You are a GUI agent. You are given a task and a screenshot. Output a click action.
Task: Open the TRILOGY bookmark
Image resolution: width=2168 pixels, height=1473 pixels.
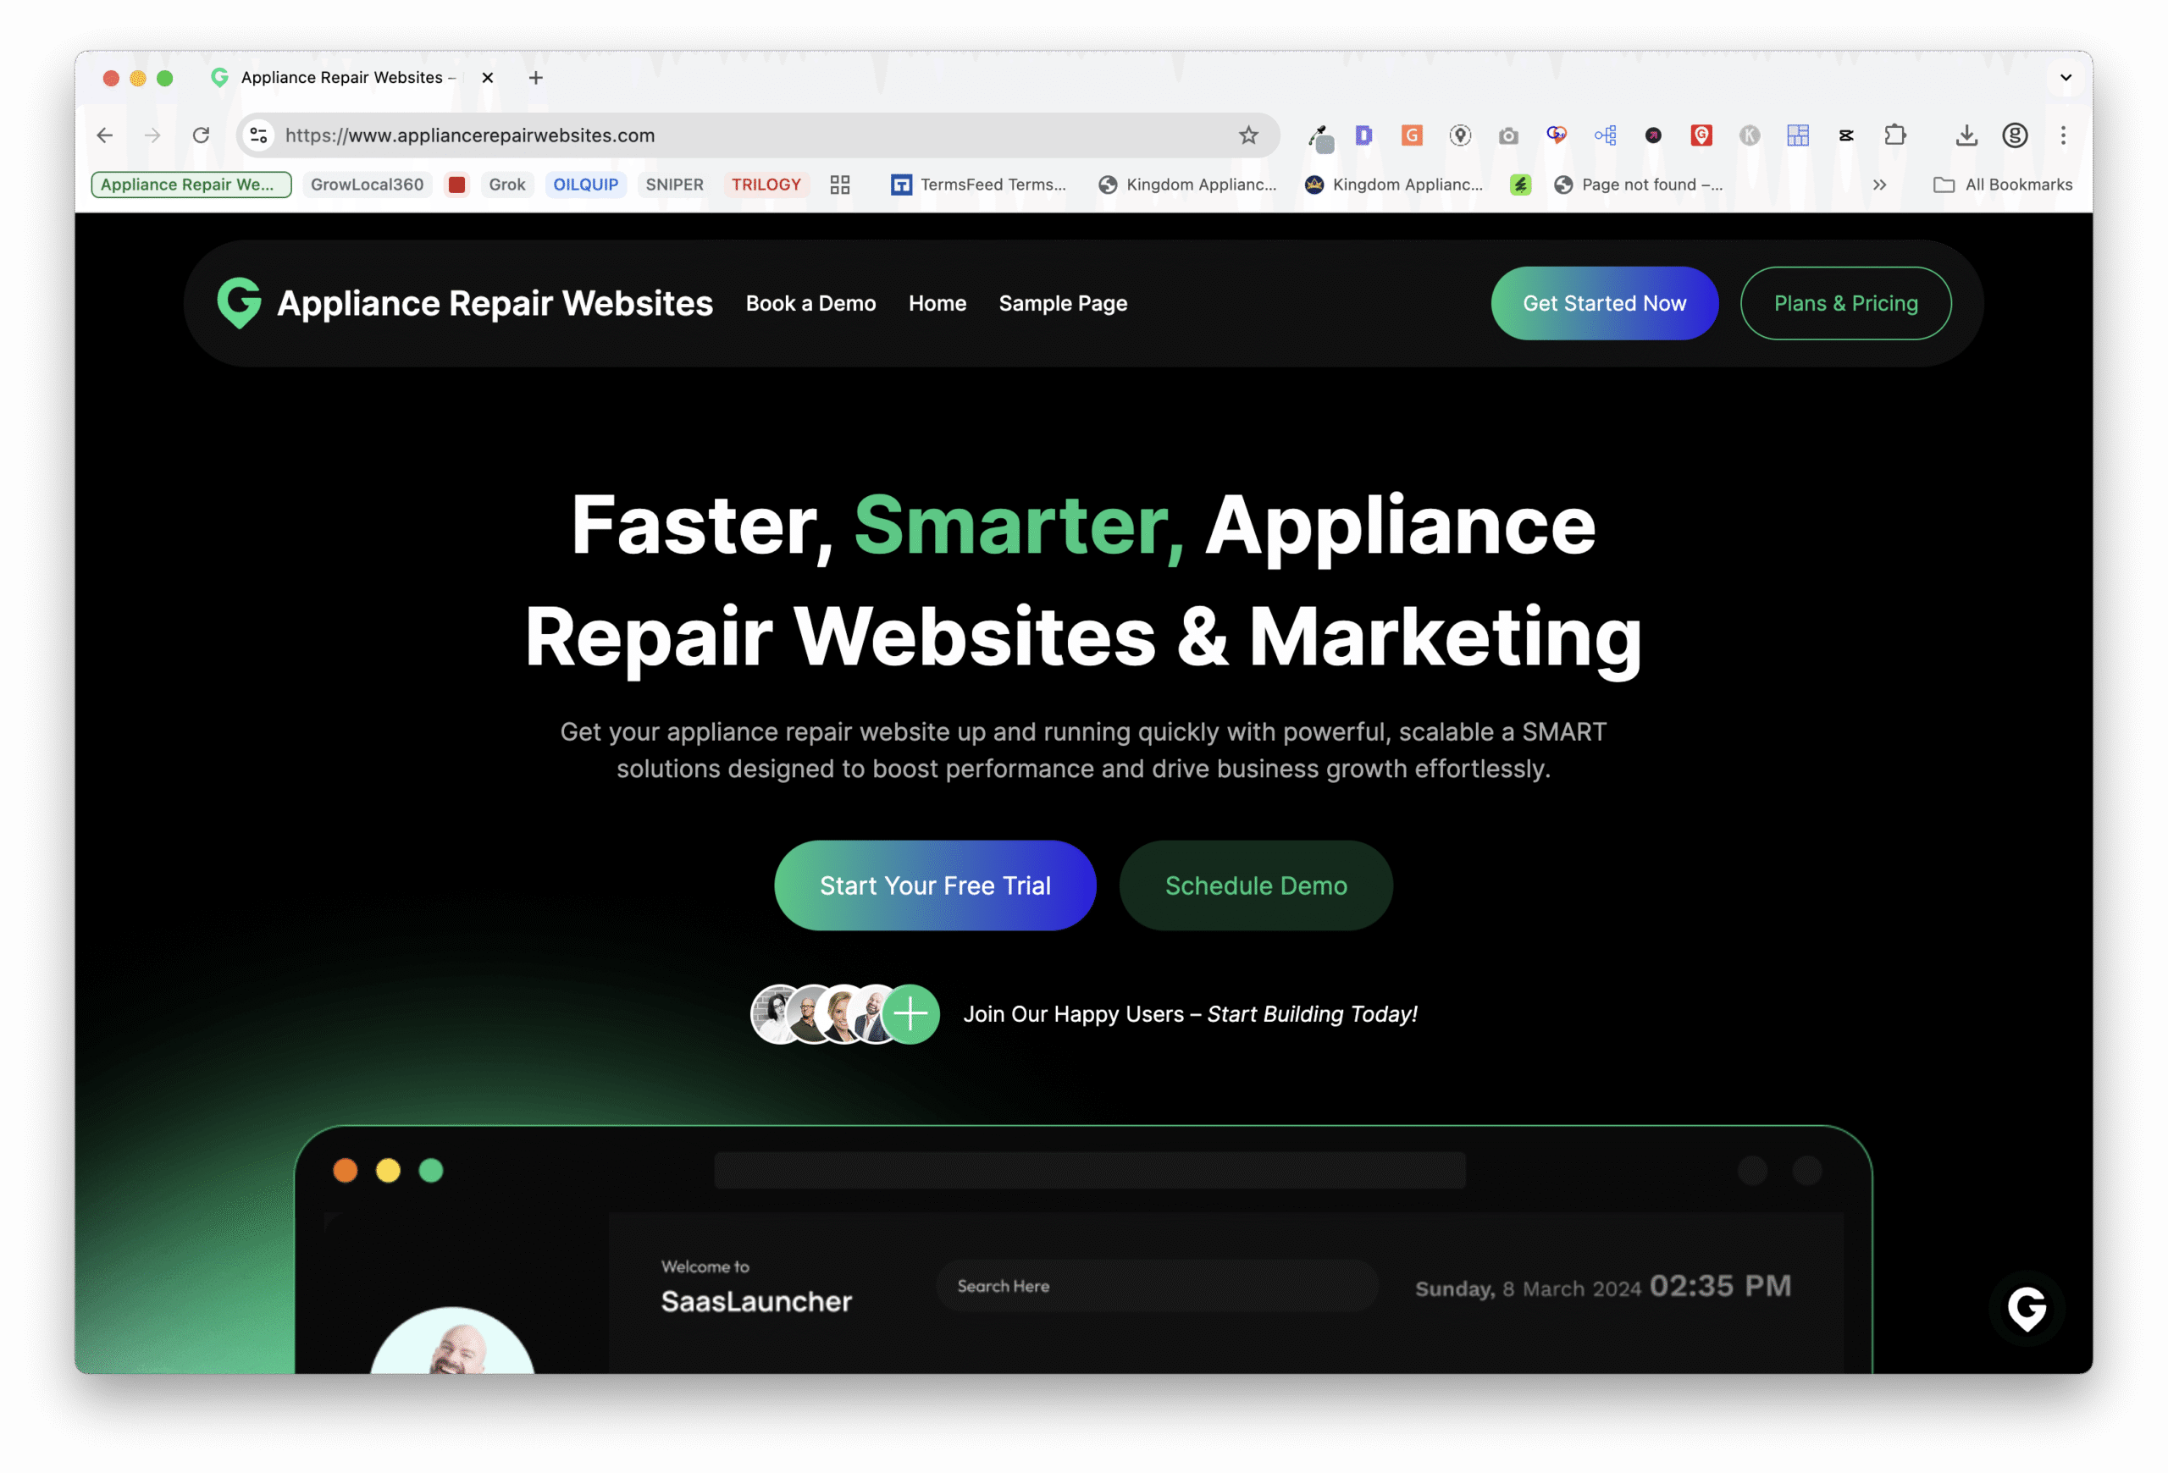tap(766, 185)
